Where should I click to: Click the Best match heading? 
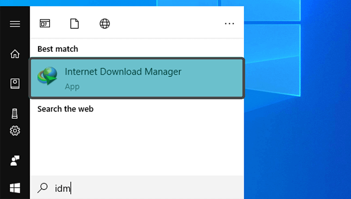[58, 49]
